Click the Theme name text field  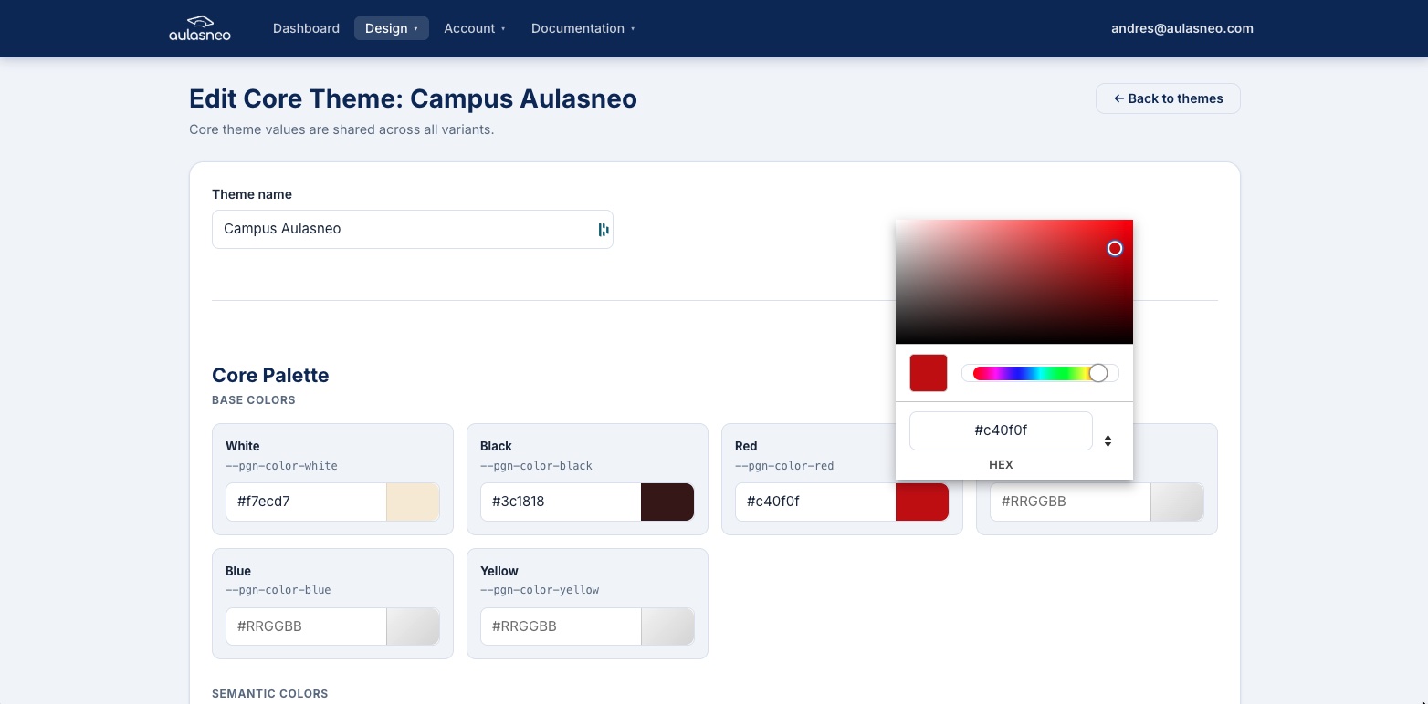click(402, 229)
